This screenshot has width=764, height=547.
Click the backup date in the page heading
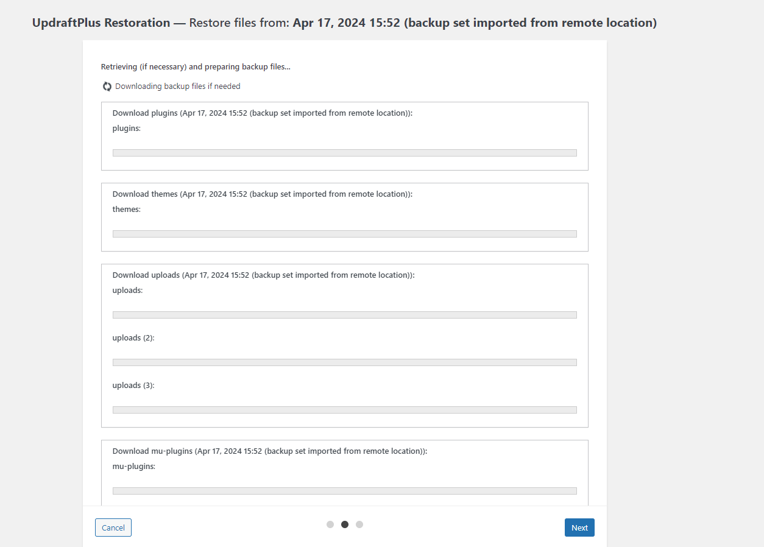click(346, 23)
